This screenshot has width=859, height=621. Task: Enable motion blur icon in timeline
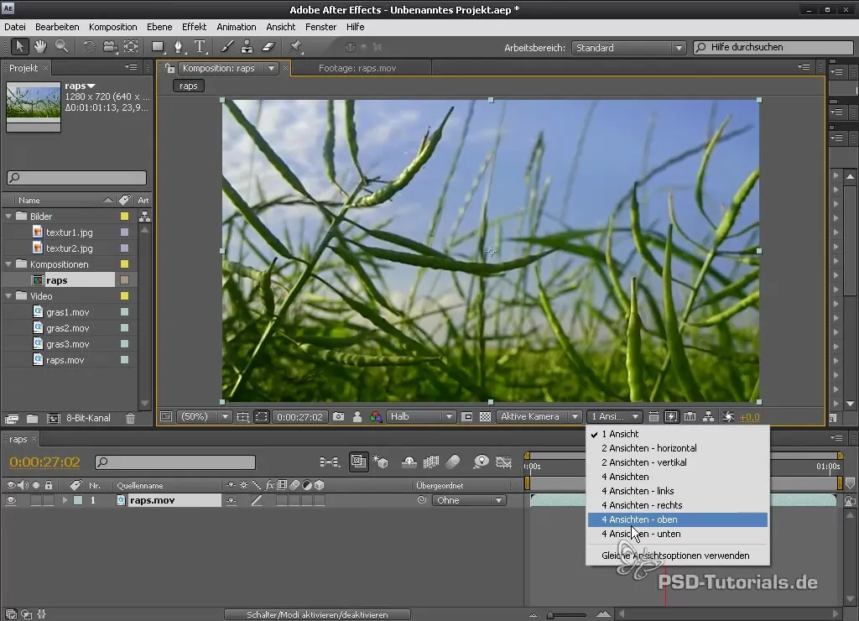point(453,462)
